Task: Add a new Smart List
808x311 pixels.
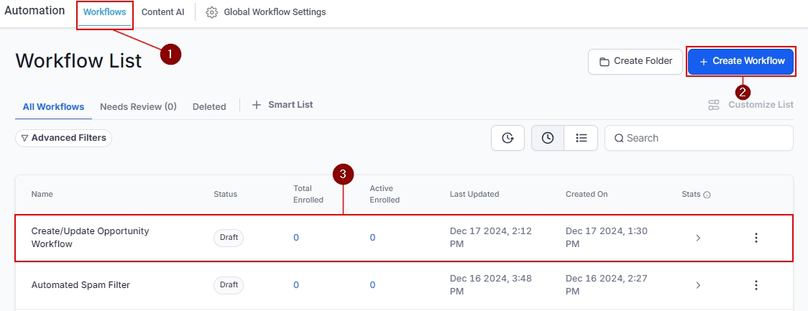Action: [x=283, y=105]
